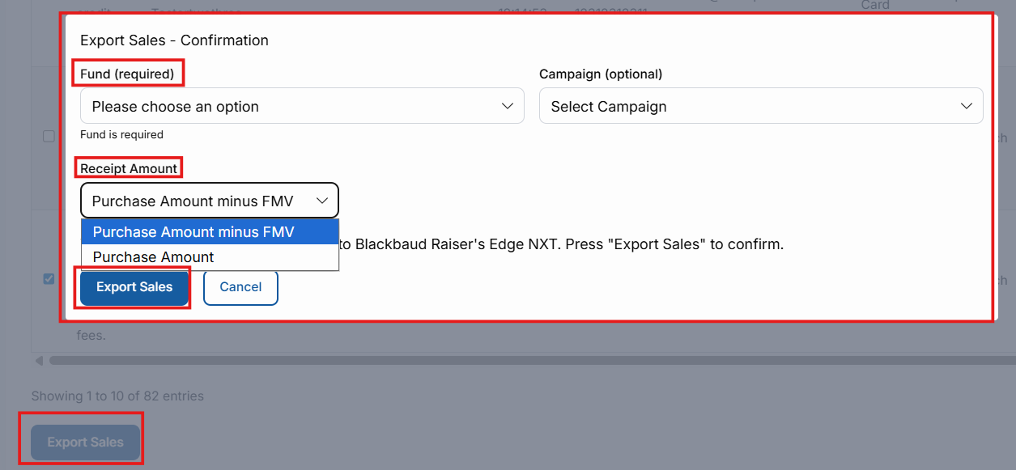This screenshot has width=1016, height=470.
Task: Click the Campaign dropdown chevron arrow
Action: pos(966,106)
